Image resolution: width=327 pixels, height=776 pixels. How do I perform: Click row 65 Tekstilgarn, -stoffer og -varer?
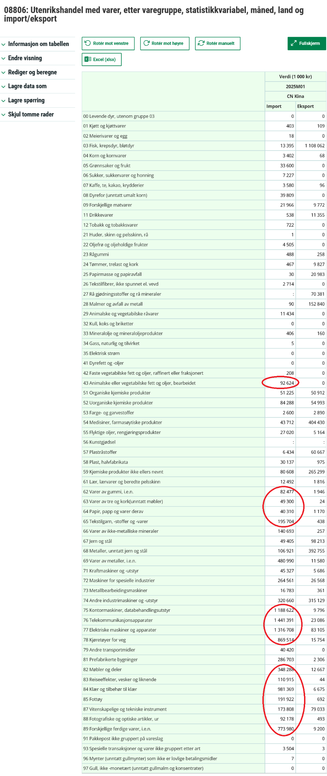[173, 522]
